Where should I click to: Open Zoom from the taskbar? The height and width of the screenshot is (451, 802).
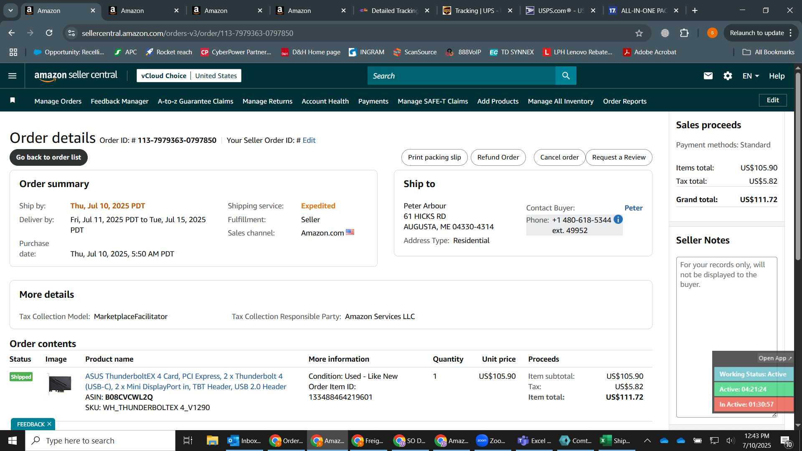click(490, 441)
